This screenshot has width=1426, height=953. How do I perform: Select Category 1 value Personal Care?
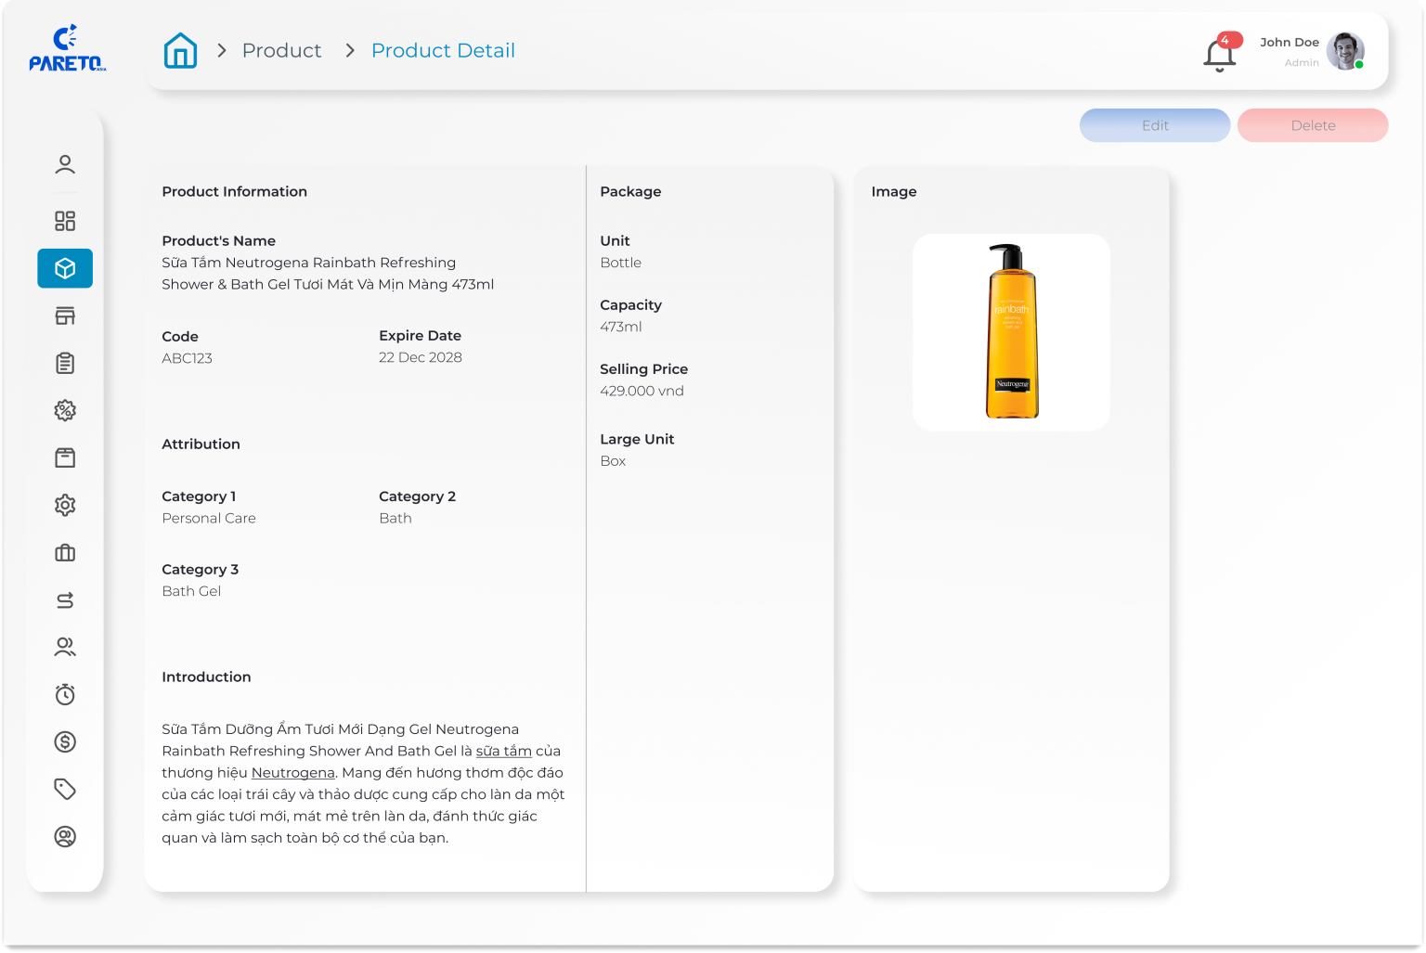(209, 518)
